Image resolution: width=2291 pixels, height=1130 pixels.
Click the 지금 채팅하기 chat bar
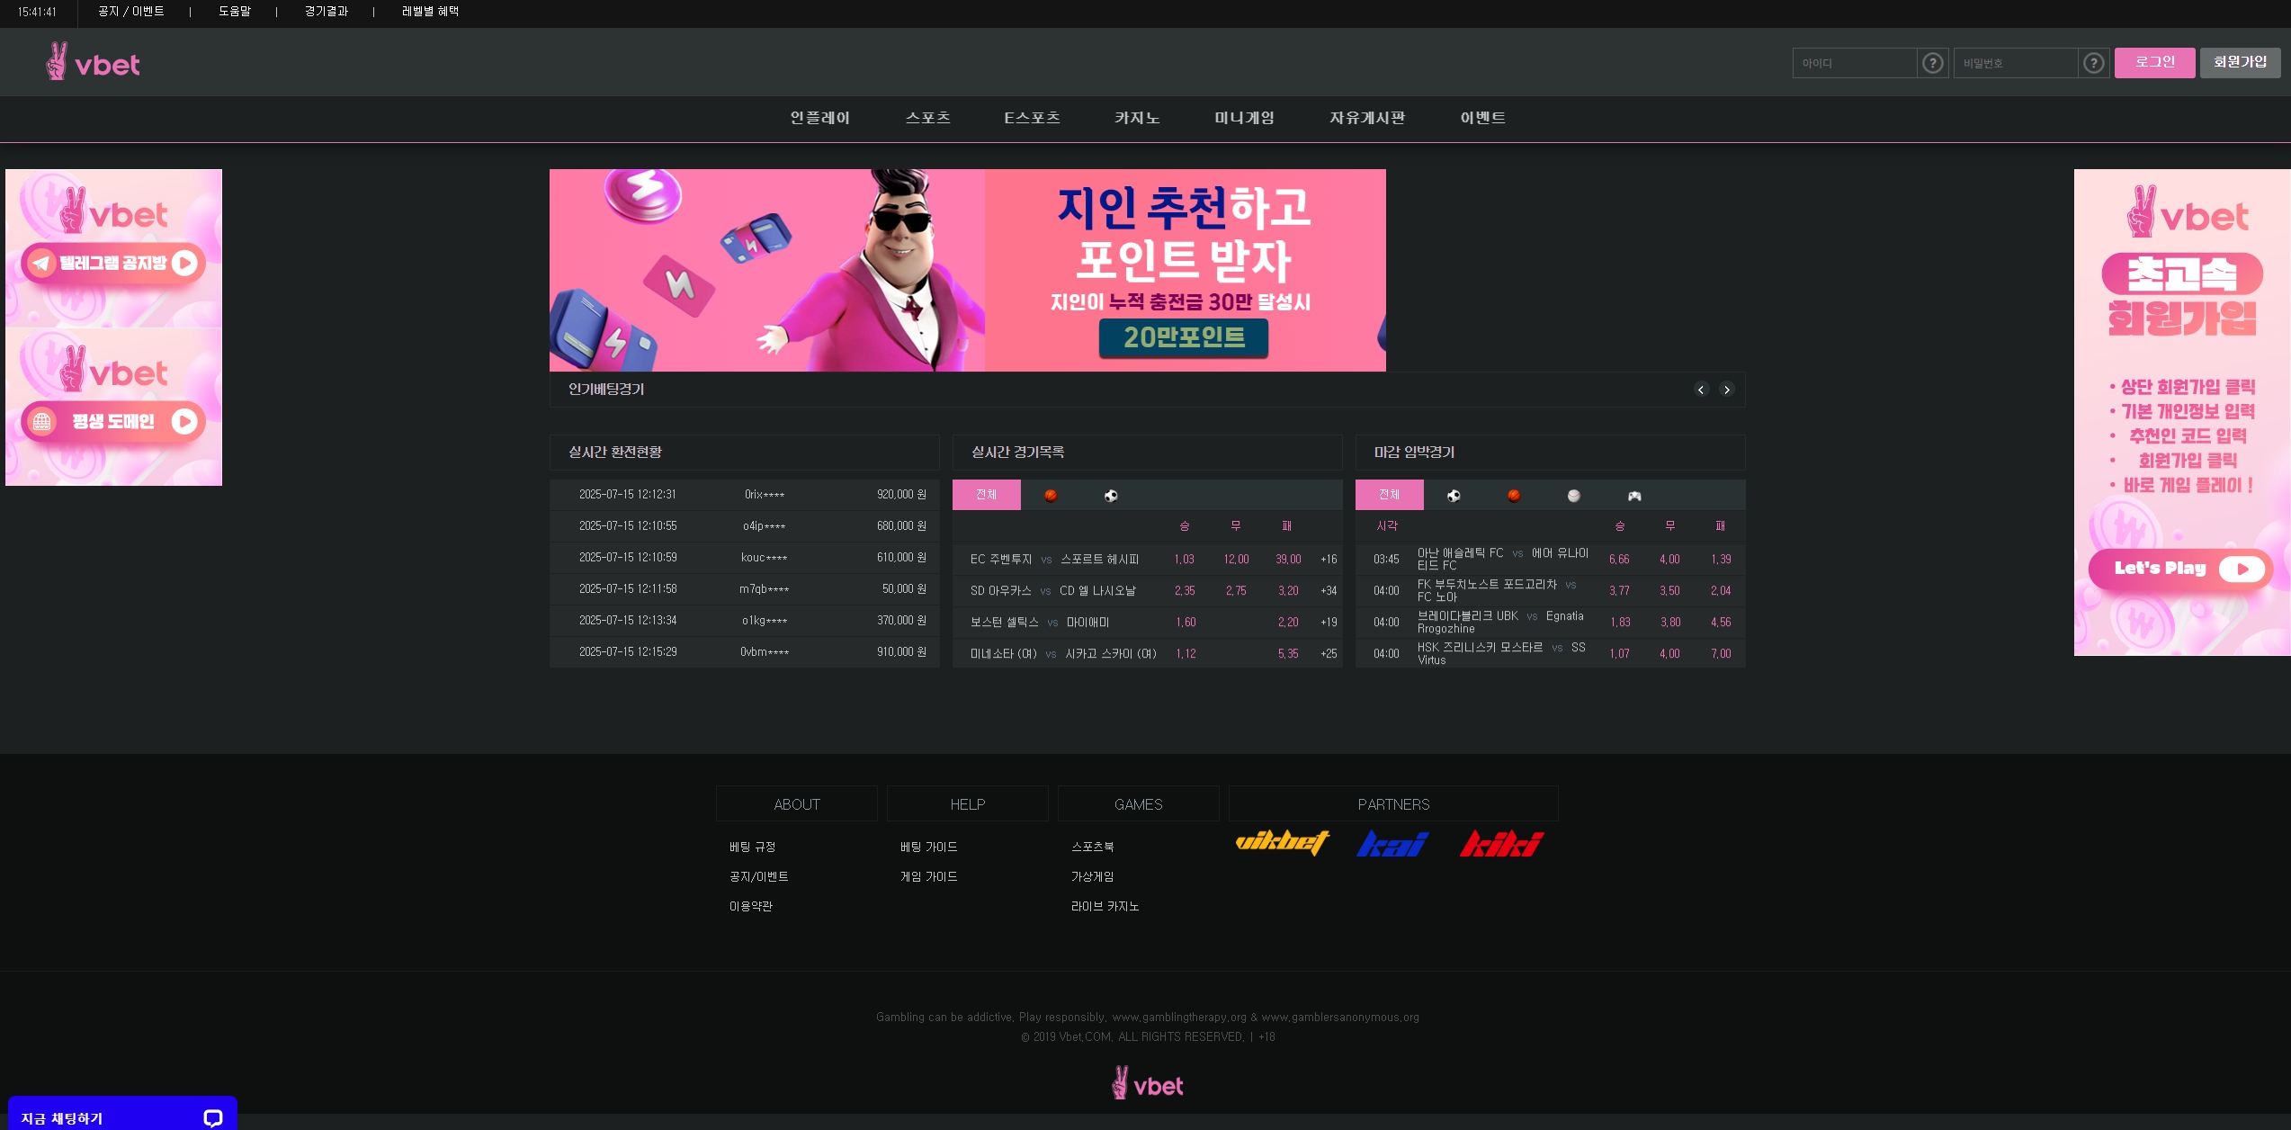(x=122, y=1114)
